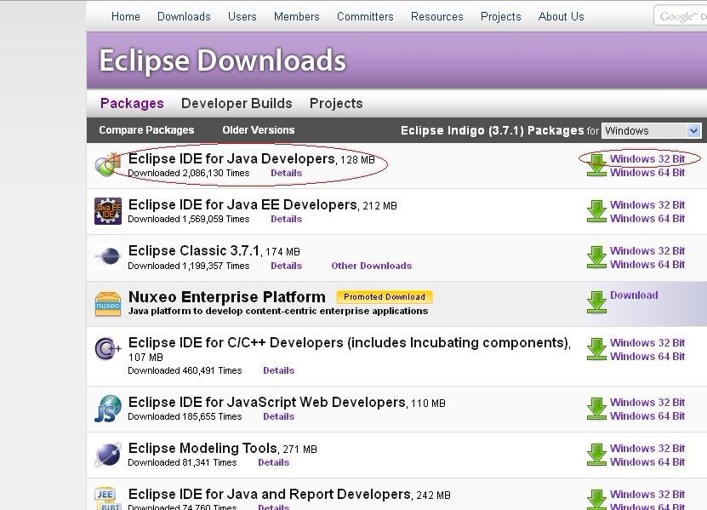
Task: Open Details for Java EE Developers package
Action: point(287,220)
